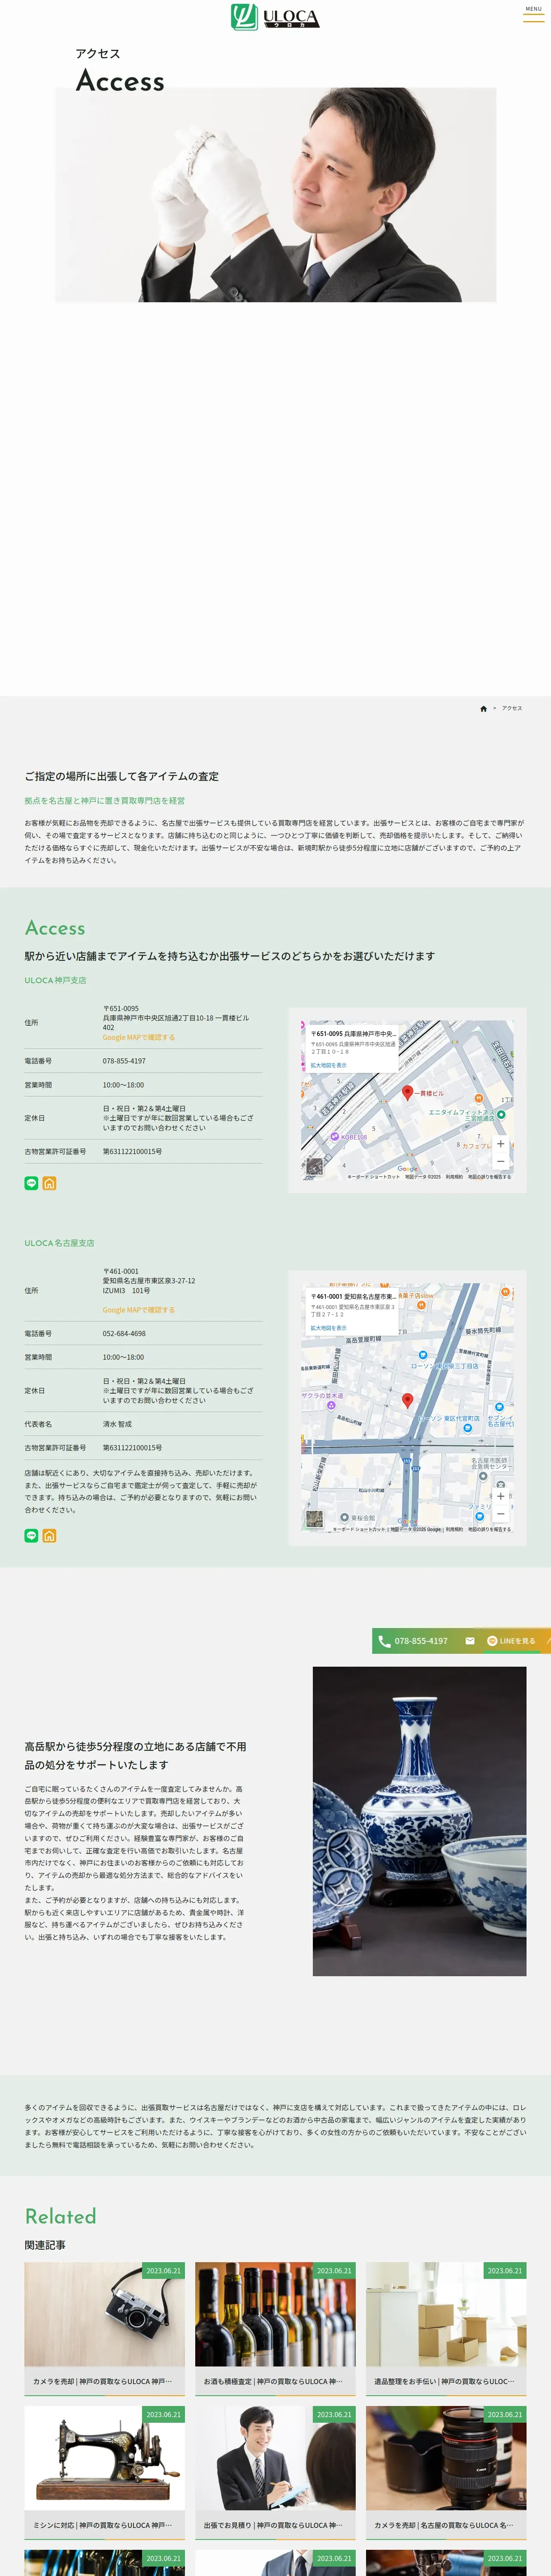Zoom in on the Nagoya map
Image resolution: width=551 pixels, height=2576 pixels.
coord(501,1496)
